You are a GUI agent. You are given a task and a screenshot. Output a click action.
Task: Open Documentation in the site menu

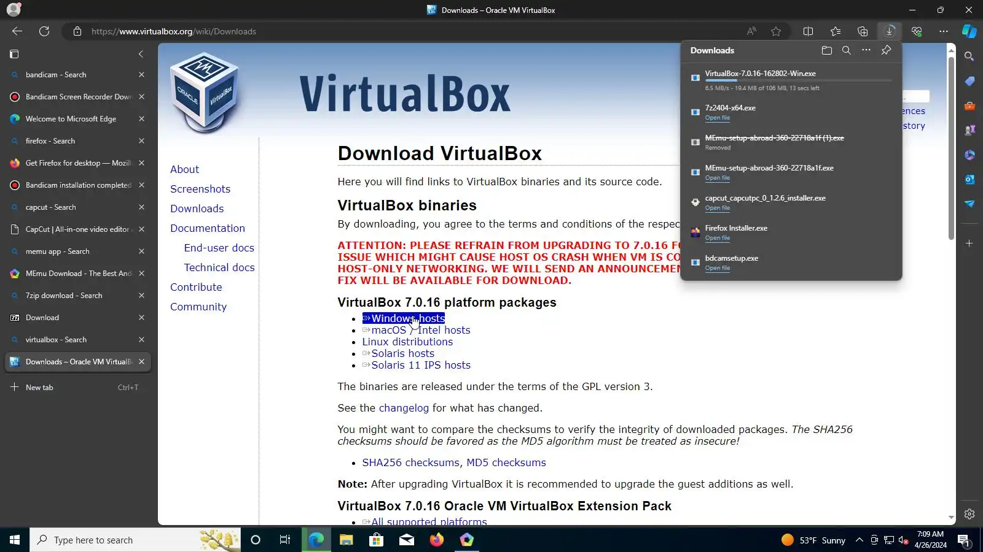click(x=208, y=228)
